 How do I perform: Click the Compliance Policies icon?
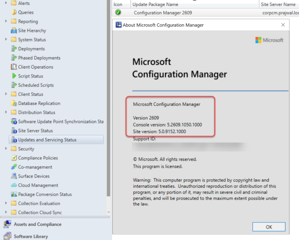click(14, 158)
